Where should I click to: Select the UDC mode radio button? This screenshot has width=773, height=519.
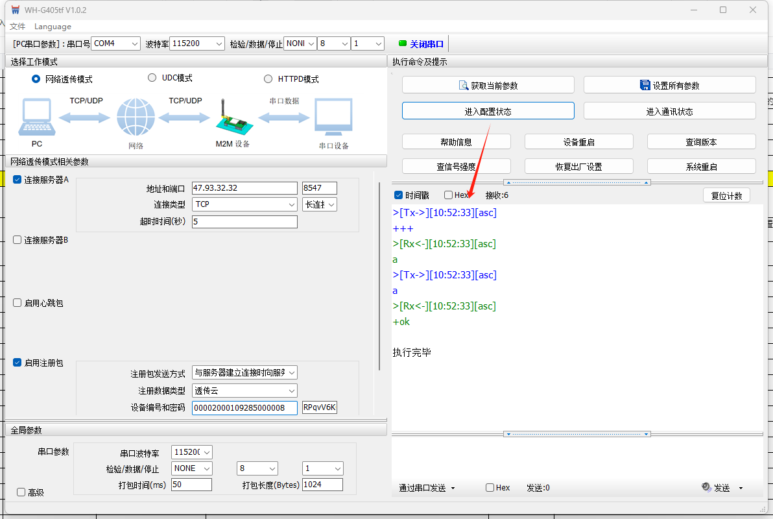pyautogui.click(x=152, y=78)
